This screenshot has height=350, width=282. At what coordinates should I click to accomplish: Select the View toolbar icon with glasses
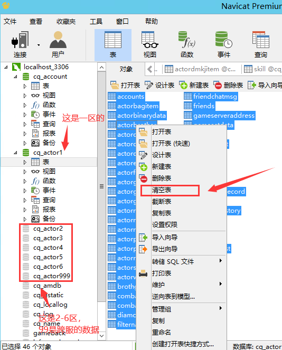point(150,45)
